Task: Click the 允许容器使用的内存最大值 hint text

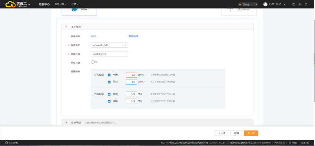Action: [163, 101]
